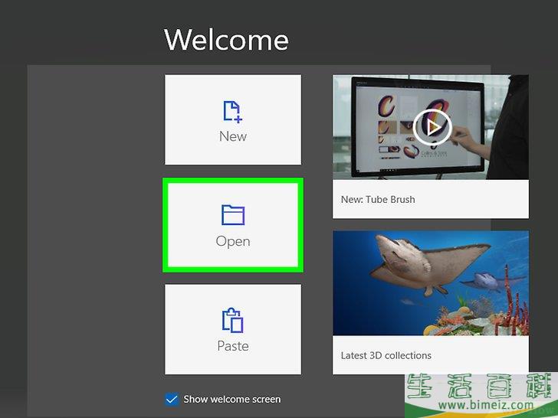Click the 'Paste' label text
Viewport: 558px width, 418px height.
click(233, 346)
